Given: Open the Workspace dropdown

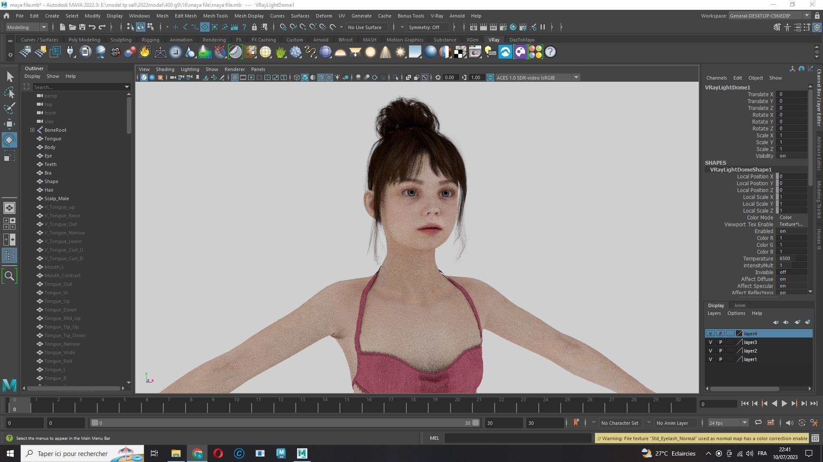Looking at the screenshot, I should [x=769, y=16].
